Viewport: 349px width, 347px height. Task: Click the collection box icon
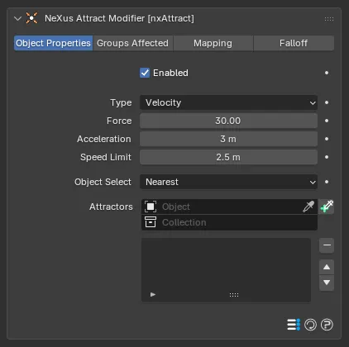(x=151, y=222)
